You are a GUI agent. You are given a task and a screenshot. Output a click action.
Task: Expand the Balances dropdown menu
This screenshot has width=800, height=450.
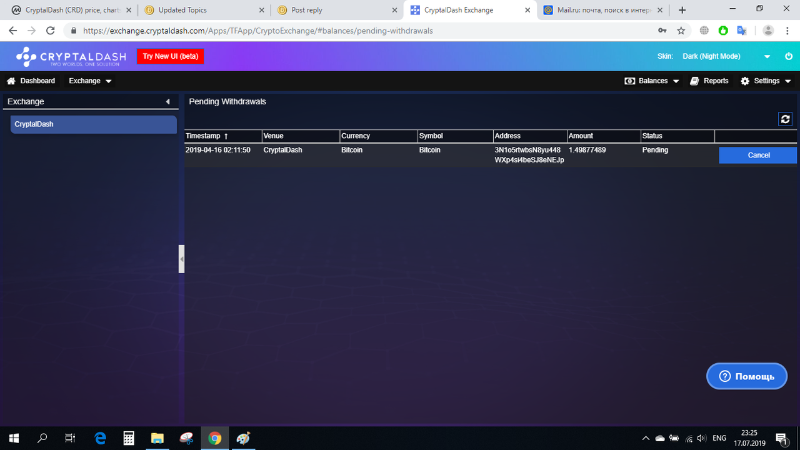[x=652, y=81]
